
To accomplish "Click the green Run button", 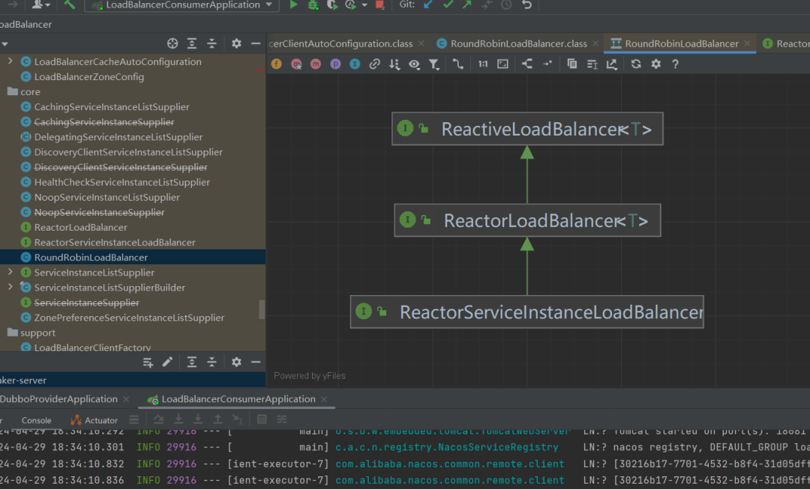I will click(x=293, y=4).
